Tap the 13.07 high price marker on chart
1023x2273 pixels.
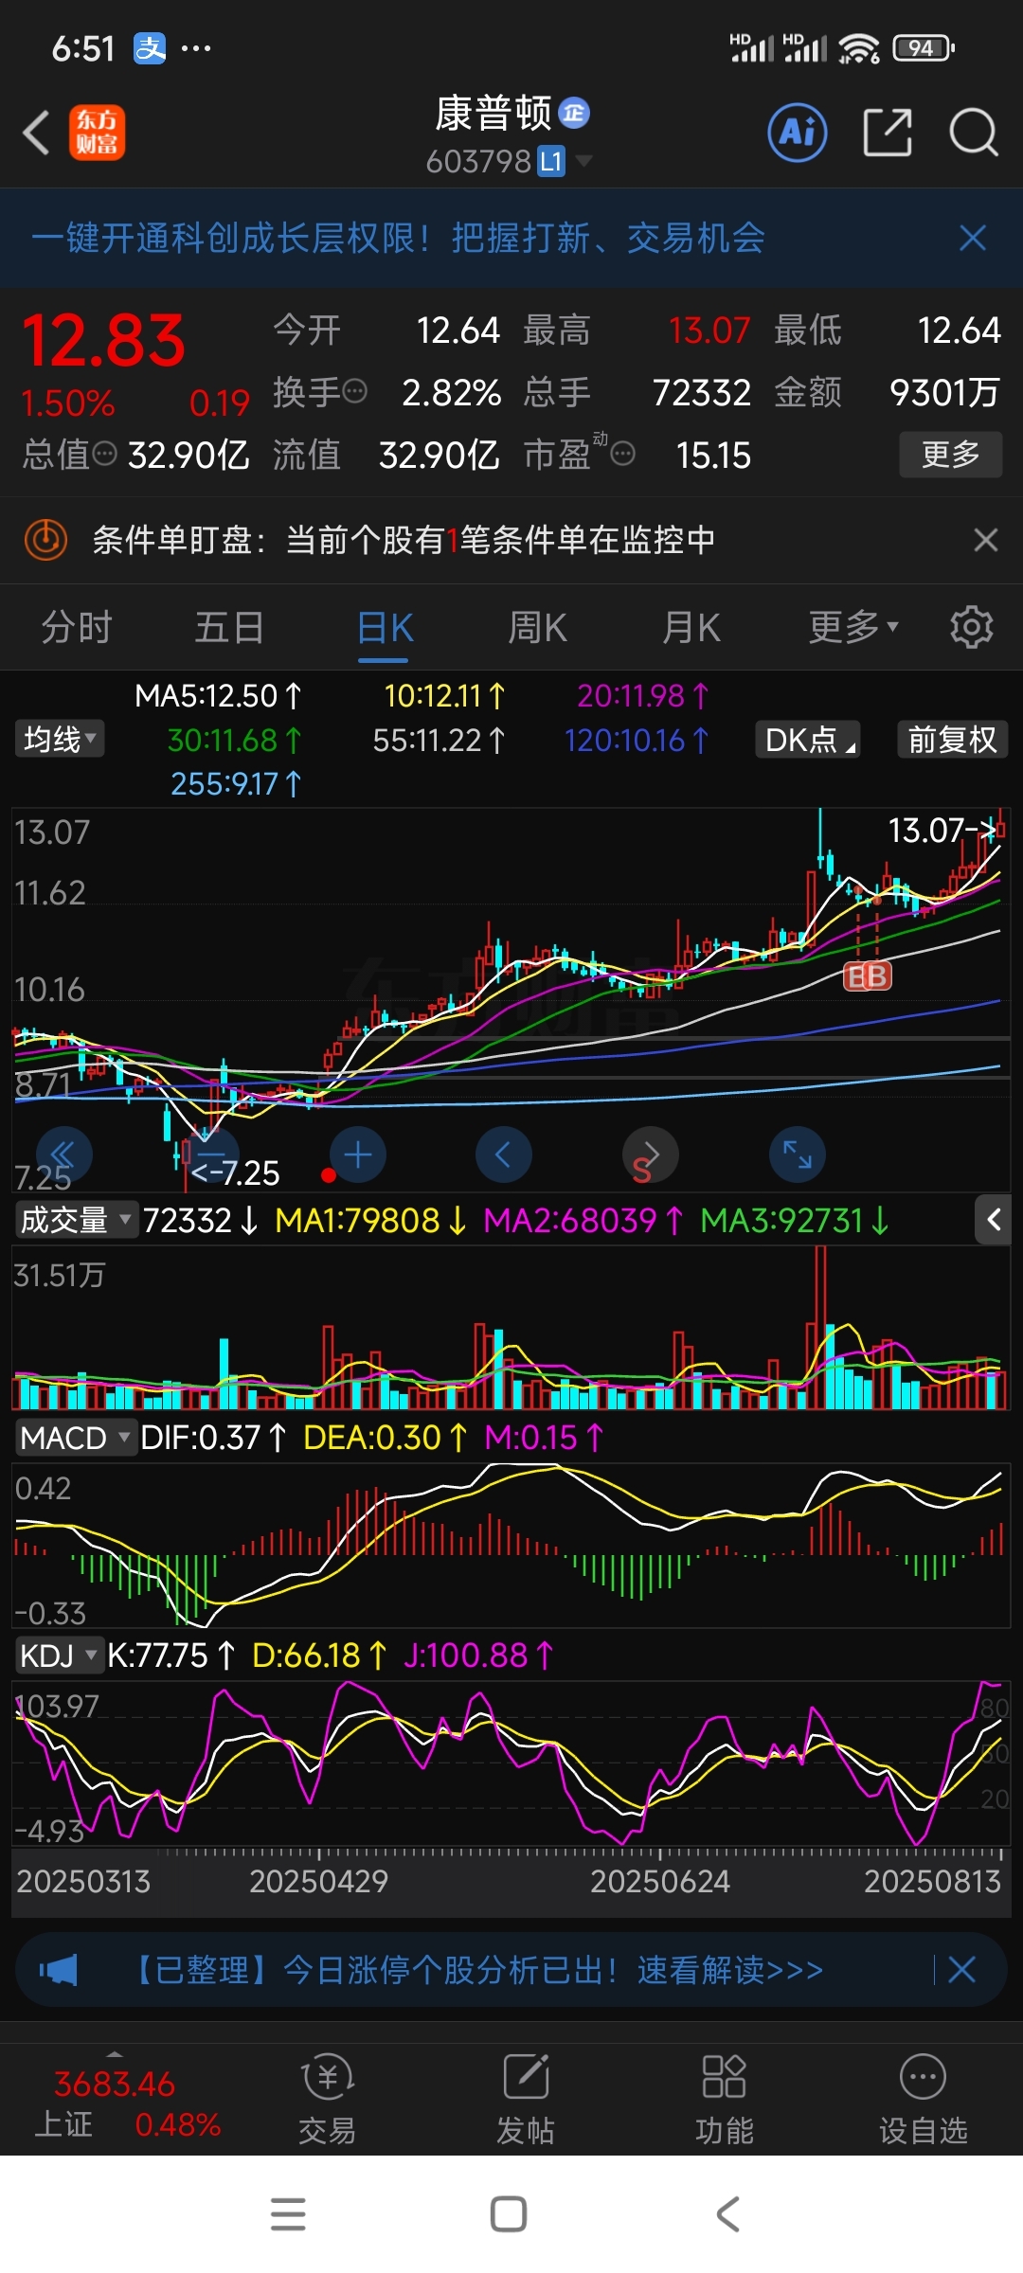(942, 831)
